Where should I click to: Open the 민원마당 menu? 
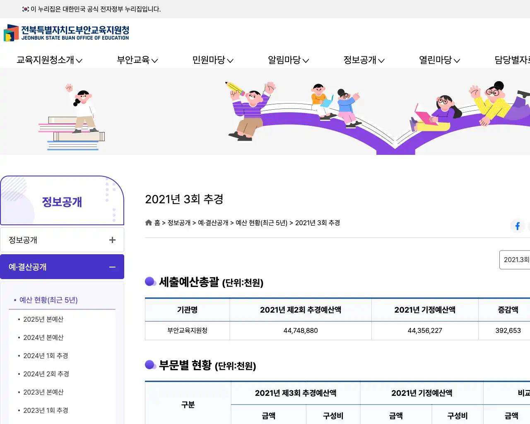point(213,60)
